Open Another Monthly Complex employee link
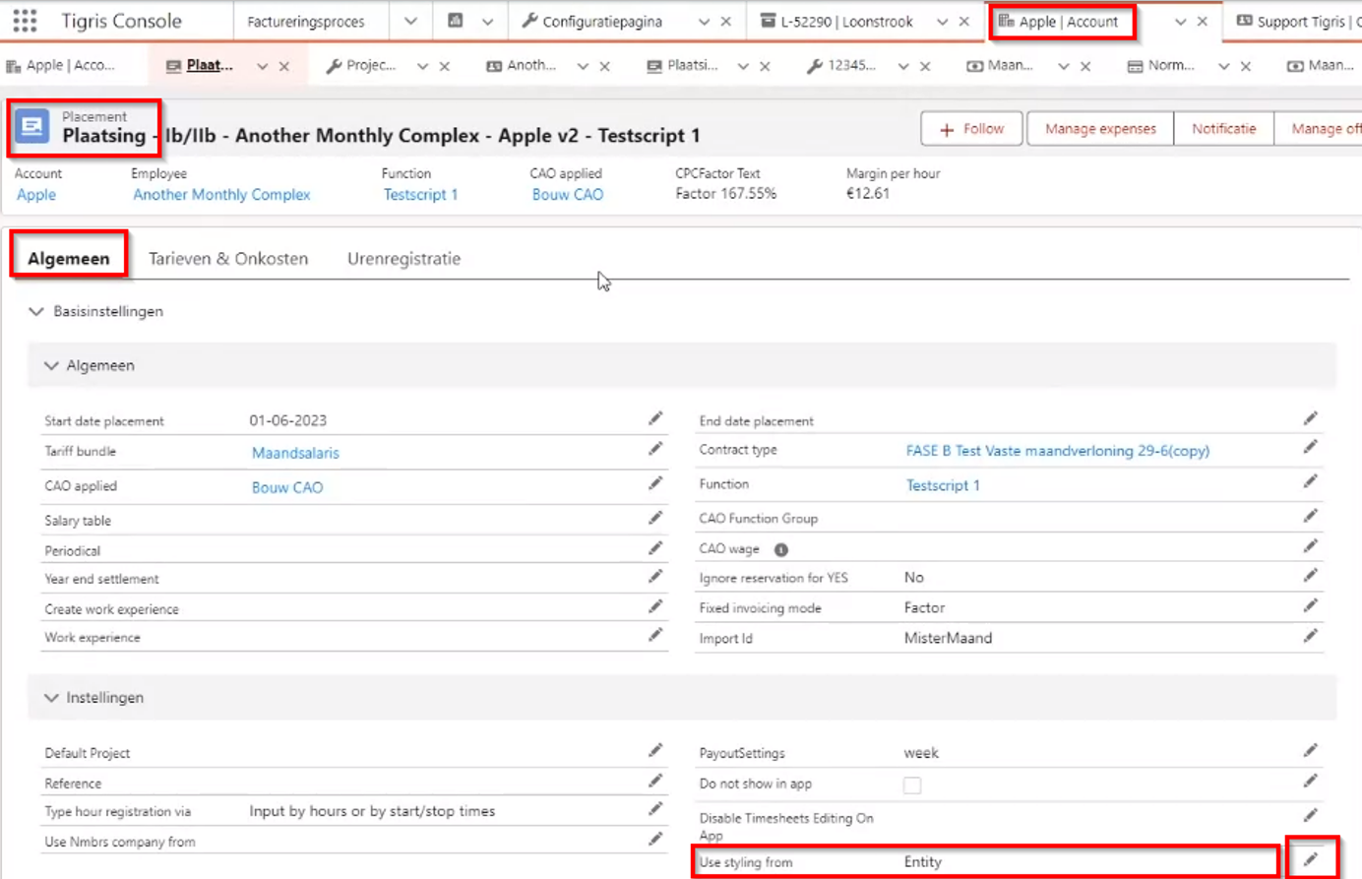This screenshot has width=1362, height=879. pyautogui.click(x=221, y=195)
